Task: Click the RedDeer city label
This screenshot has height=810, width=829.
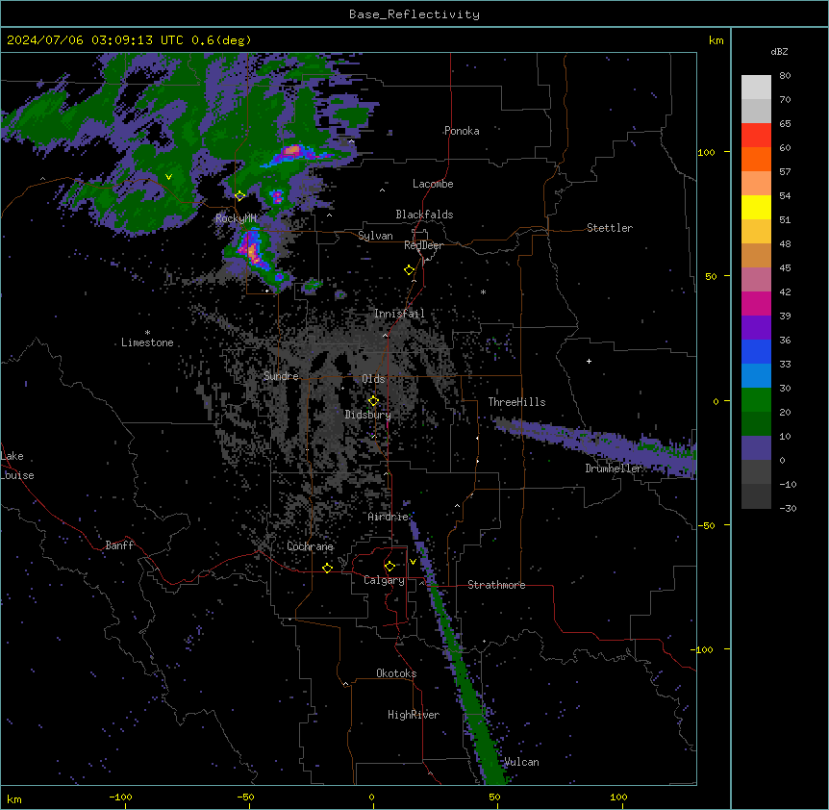Action: [423, 245]
